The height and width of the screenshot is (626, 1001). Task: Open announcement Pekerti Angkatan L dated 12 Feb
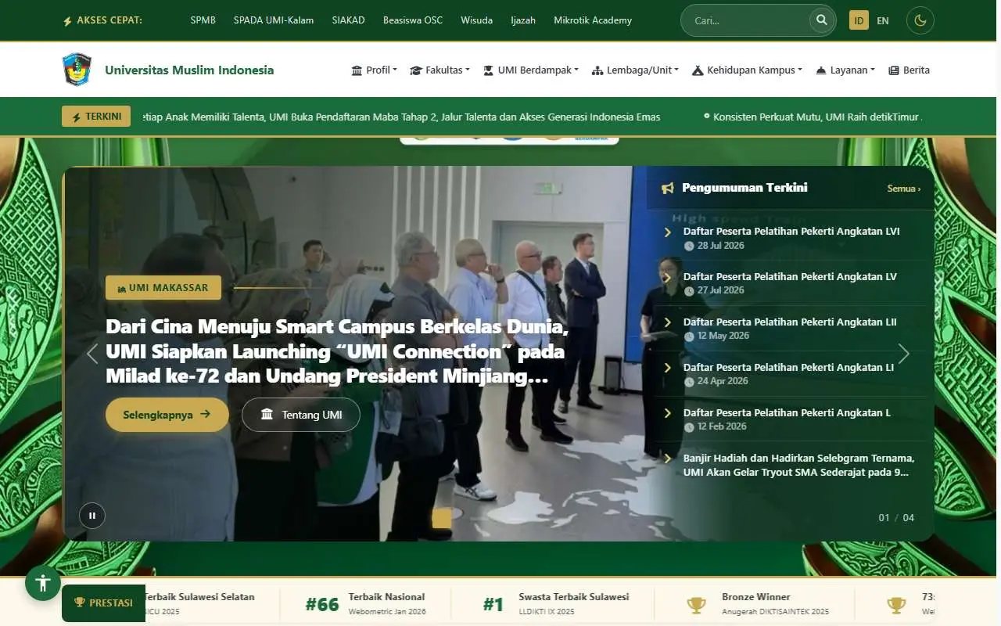click(787, 413)
